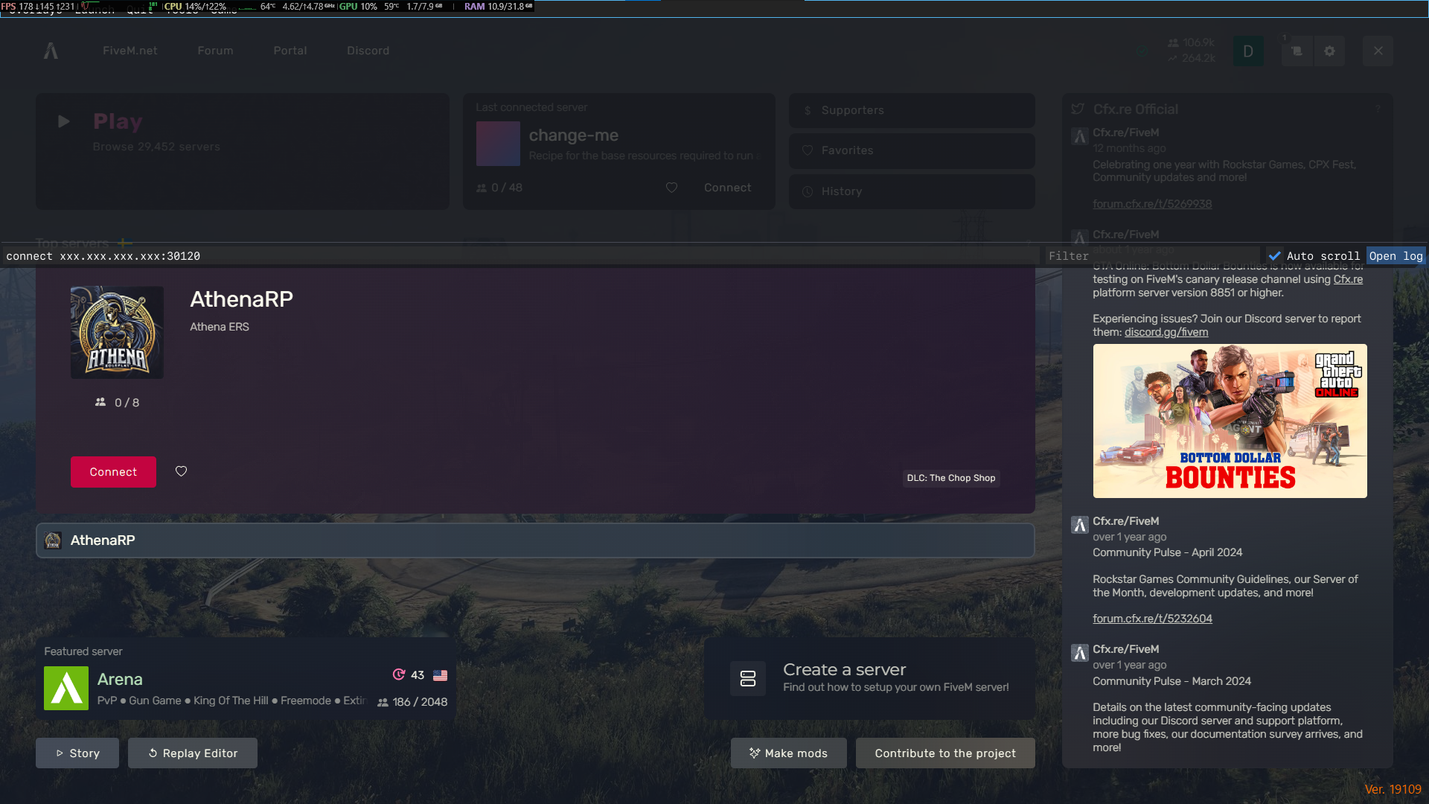Viewport: 1429px width, 804px height.
Task: Click the FiveM logo icon
Action: coord(51,51)
